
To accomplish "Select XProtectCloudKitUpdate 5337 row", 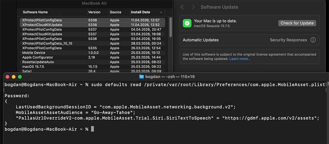I will click(x=92, y=34).
